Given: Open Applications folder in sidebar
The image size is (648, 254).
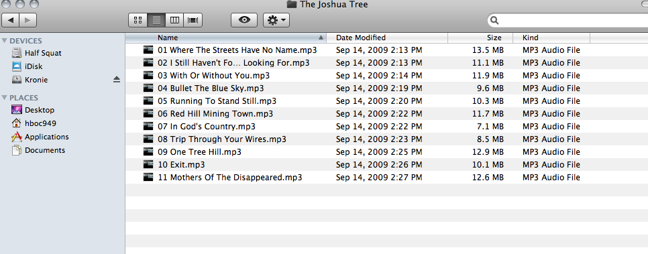Looking at the screenshot, I should pos(47,137).
